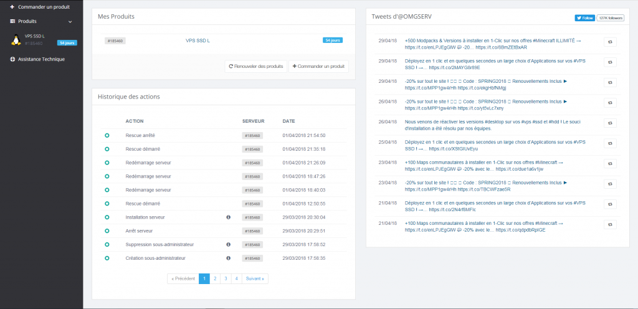
Task: Click Commander un produit button in Mes Produits
Action: pos(318,66)
